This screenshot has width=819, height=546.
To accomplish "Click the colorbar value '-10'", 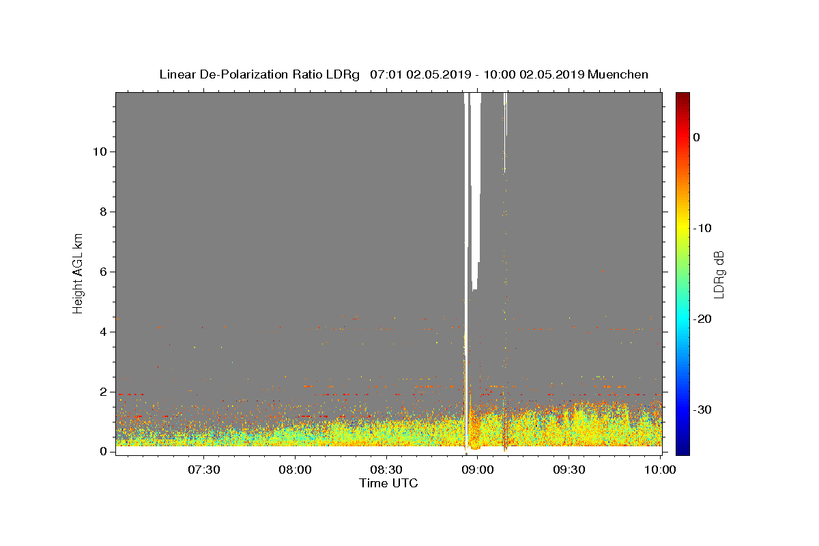I will tap(704, 228).
